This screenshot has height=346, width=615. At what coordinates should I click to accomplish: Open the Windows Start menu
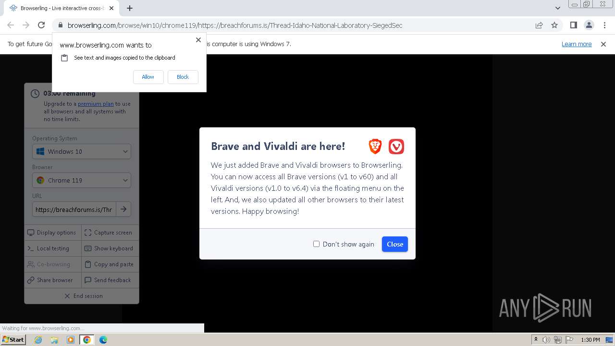13,340
